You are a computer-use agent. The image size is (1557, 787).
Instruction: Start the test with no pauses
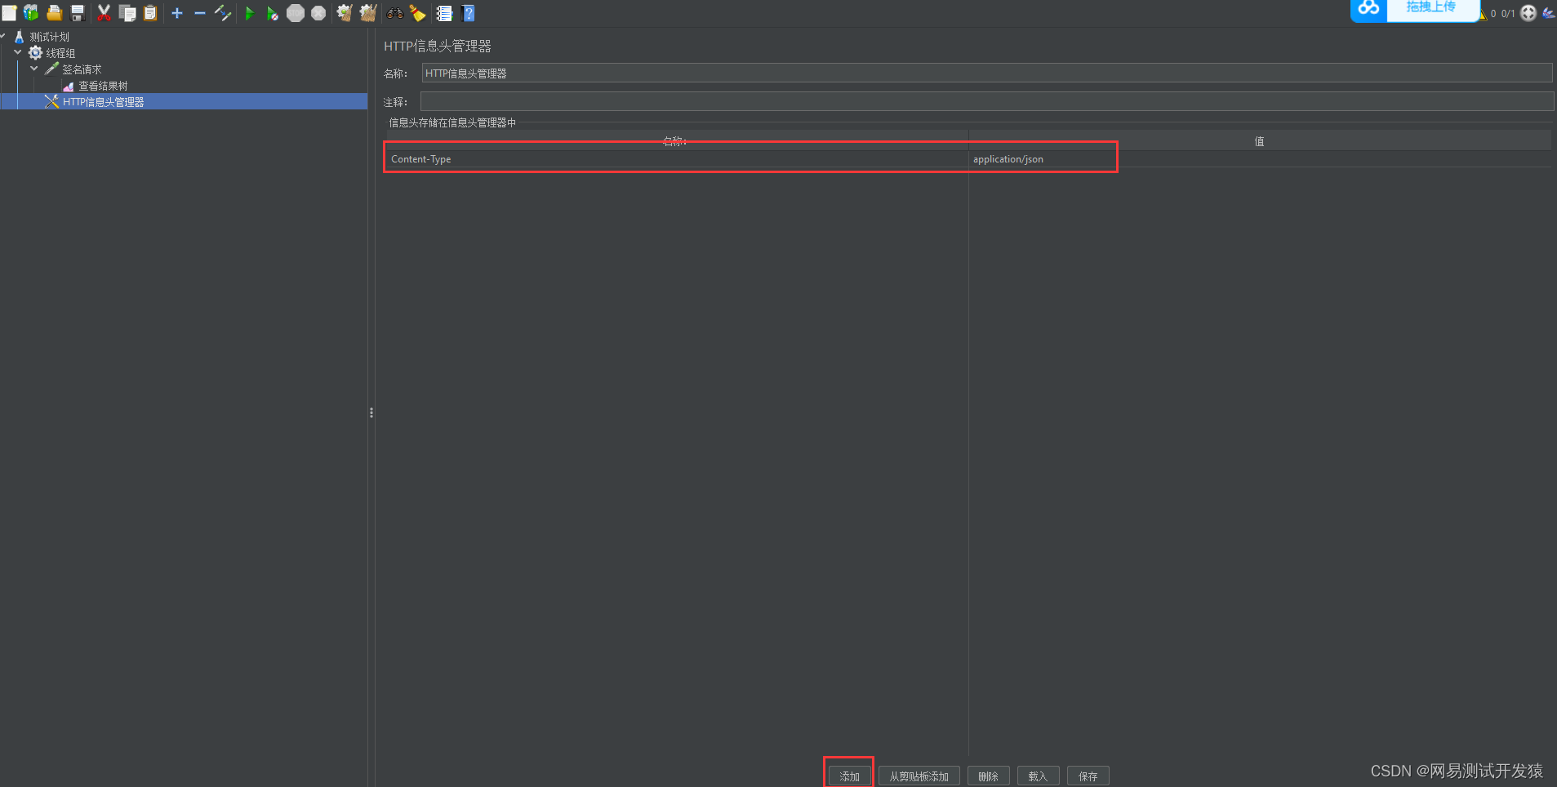(x=273, y=13)
